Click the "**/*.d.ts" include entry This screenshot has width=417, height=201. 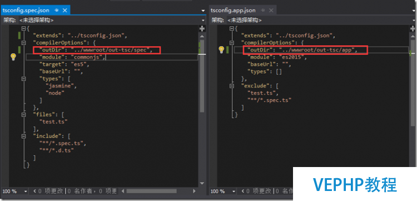(56, 150)
